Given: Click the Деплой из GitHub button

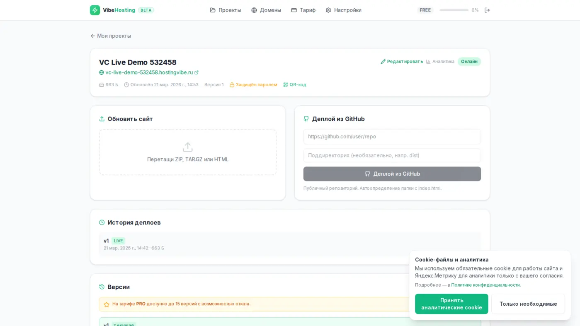Looking at the screenshot, I should pyautogui.click(x=392, y=174).
